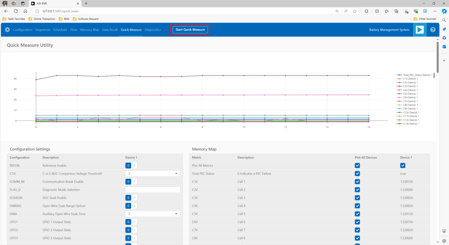Click the FLAG_D diagnostic mode input field
The height and width of the screenshot is (245, 449).
(x=152, y=190)
